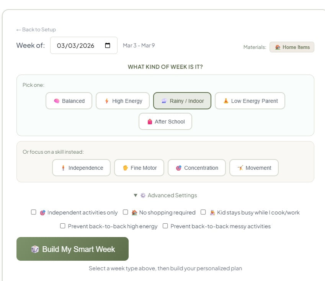Image resolution: width=325 pixels, height=281 pixels.
Task: Select the Movement skill option
Action: [x=254, y=168]
